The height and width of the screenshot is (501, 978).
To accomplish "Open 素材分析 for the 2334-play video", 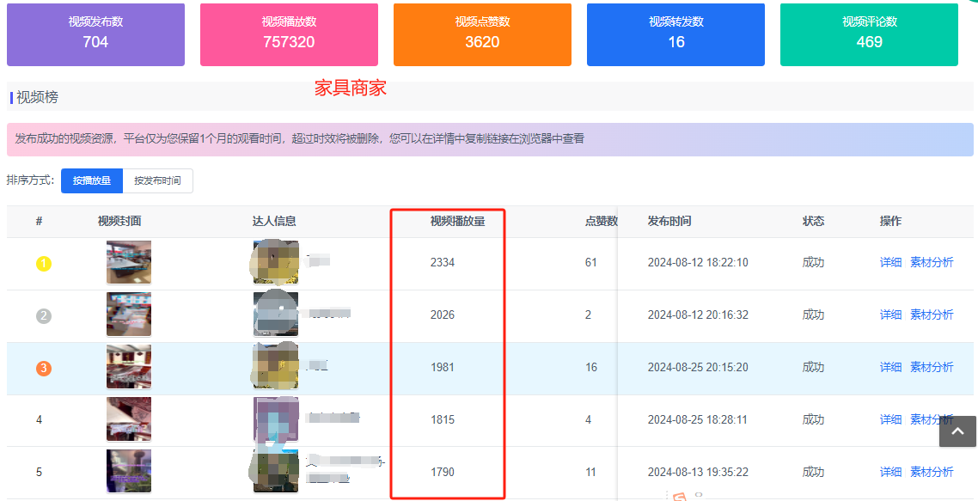I will pyautogui.click(x=932, y=263).
